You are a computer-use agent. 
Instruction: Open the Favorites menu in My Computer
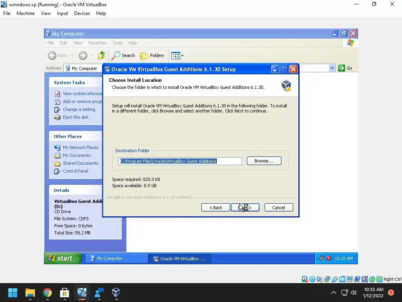pyautogui.click(x=97, y=43)
